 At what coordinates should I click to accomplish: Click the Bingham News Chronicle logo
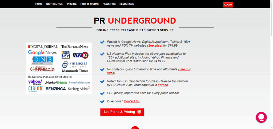pos(42,69)
